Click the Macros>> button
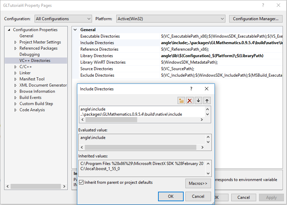The height and width of the screenshot is (205, 287). pyautogui.click(x=198, y=183)
